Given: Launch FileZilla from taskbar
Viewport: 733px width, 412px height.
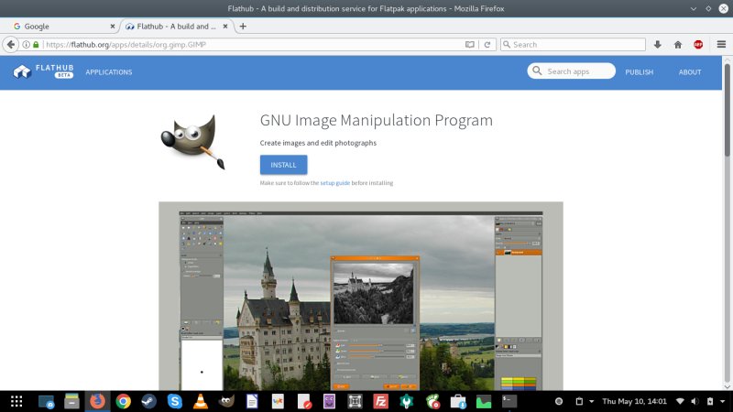Looking at the screenshot, I should [x=380, y=401].
